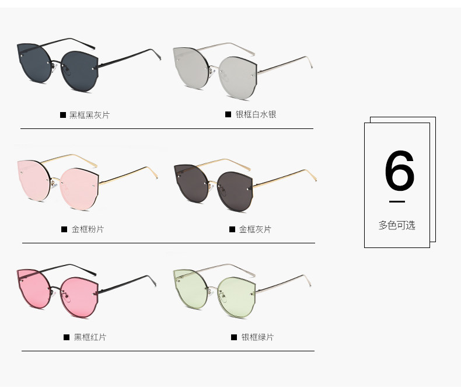Image resolution: width=461 pixels, height=391 pixels.
Task: Click the 银框绿片 label
Action: (257, 337)
